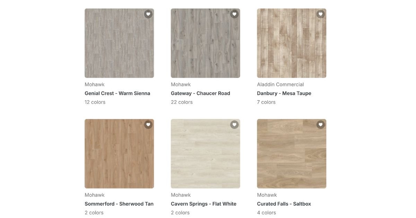Select the Sommerford - Sherwood Tan product title
This screenshot has width=416, height=218.
click(119, 204)
